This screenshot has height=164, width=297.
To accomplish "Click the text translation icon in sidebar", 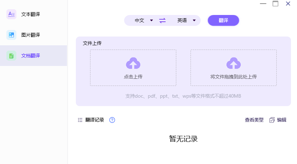I will point(11,14).
